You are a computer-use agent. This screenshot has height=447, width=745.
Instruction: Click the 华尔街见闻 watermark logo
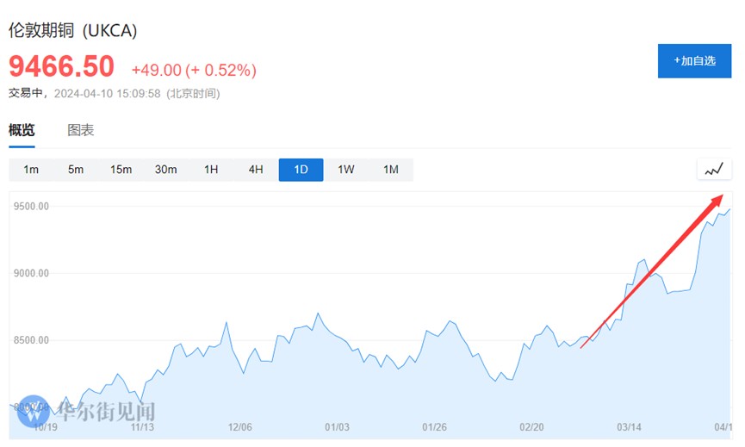click(86, 412)
